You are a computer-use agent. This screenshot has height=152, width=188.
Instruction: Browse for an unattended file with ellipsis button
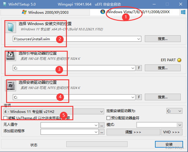pos(102,125)
